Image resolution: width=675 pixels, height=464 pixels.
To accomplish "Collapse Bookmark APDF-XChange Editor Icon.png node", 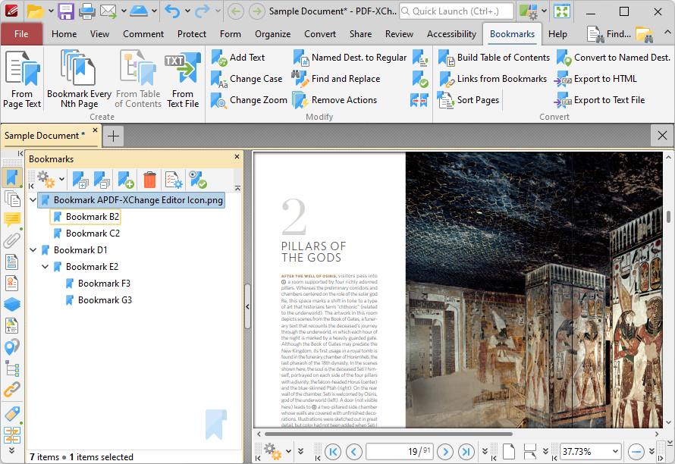I will tap(33, 199).
